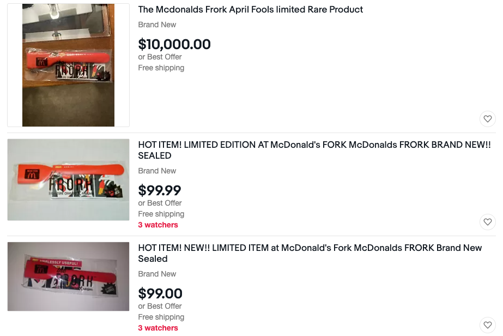
Task: Click 'Brand New' above the $99.00 price
Action: tap(157, 274)
